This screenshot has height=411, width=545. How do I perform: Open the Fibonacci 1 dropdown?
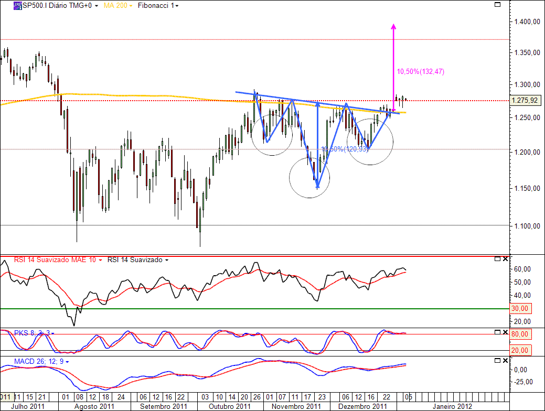pyautogui.click(x=177, y=6)
